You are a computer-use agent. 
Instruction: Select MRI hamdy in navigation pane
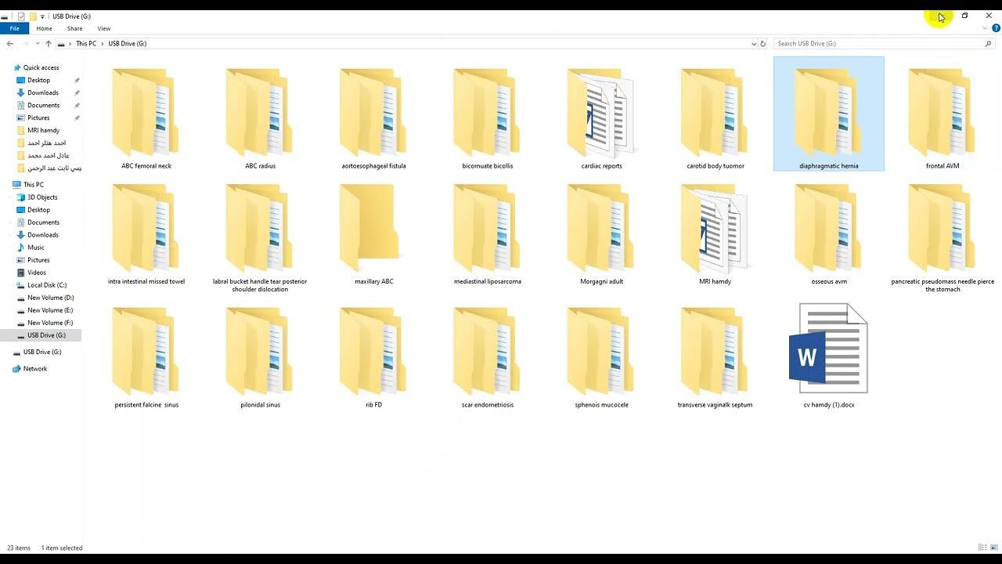(x=43, y=130)
